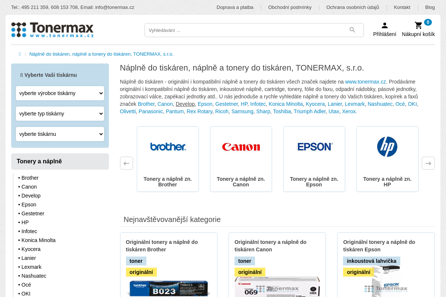Viewport: 446px width, 297px height.
Task: Click the Tonermax logo
Action: (x=52, y=30)
